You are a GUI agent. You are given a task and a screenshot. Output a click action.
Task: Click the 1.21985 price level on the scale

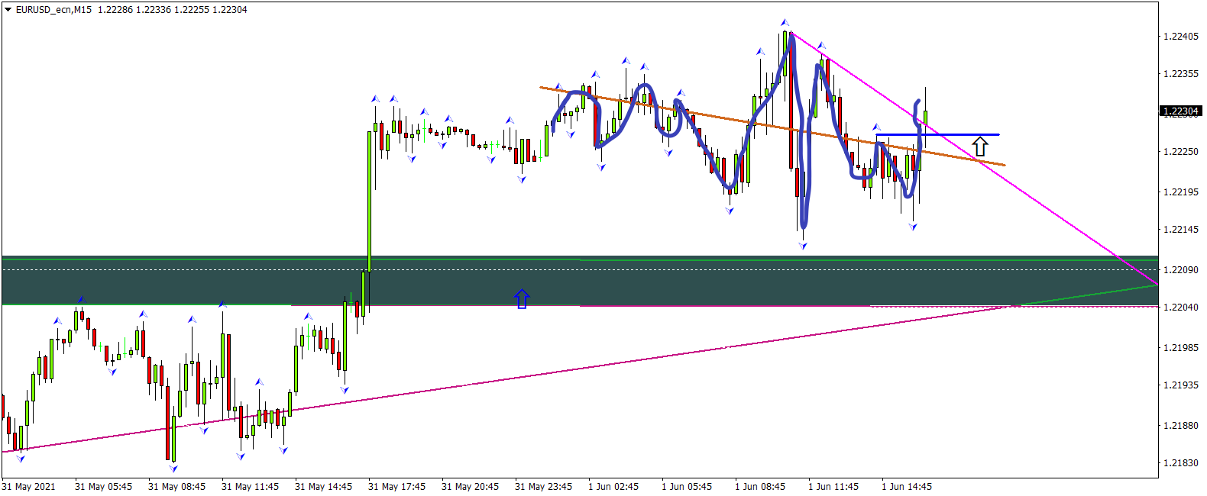pyautogui.click(x=1180, y=347)
